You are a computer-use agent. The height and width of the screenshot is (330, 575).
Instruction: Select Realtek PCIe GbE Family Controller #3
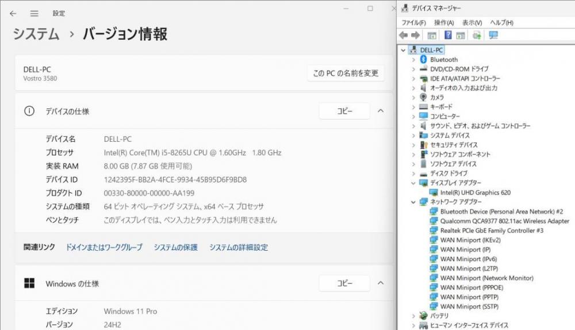[492, 231]
